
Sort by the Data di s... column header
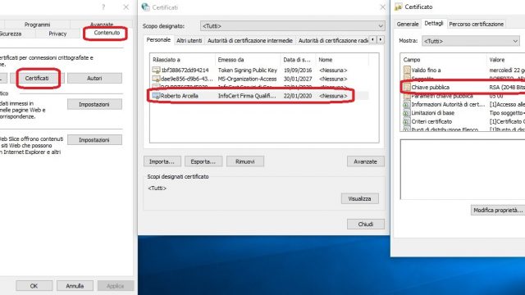point(298,60)
